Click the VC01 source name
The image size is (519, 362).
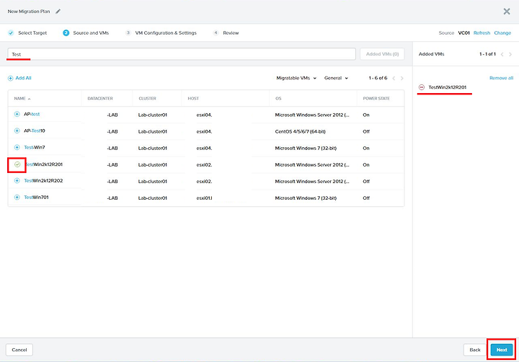(463, 32)
